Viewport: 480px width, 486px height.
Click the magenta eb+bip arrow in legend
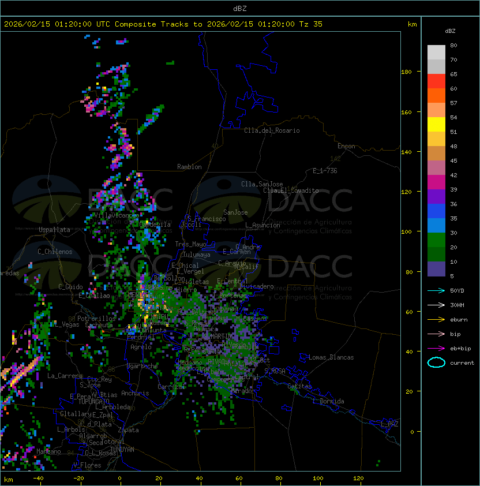(436, 349)
